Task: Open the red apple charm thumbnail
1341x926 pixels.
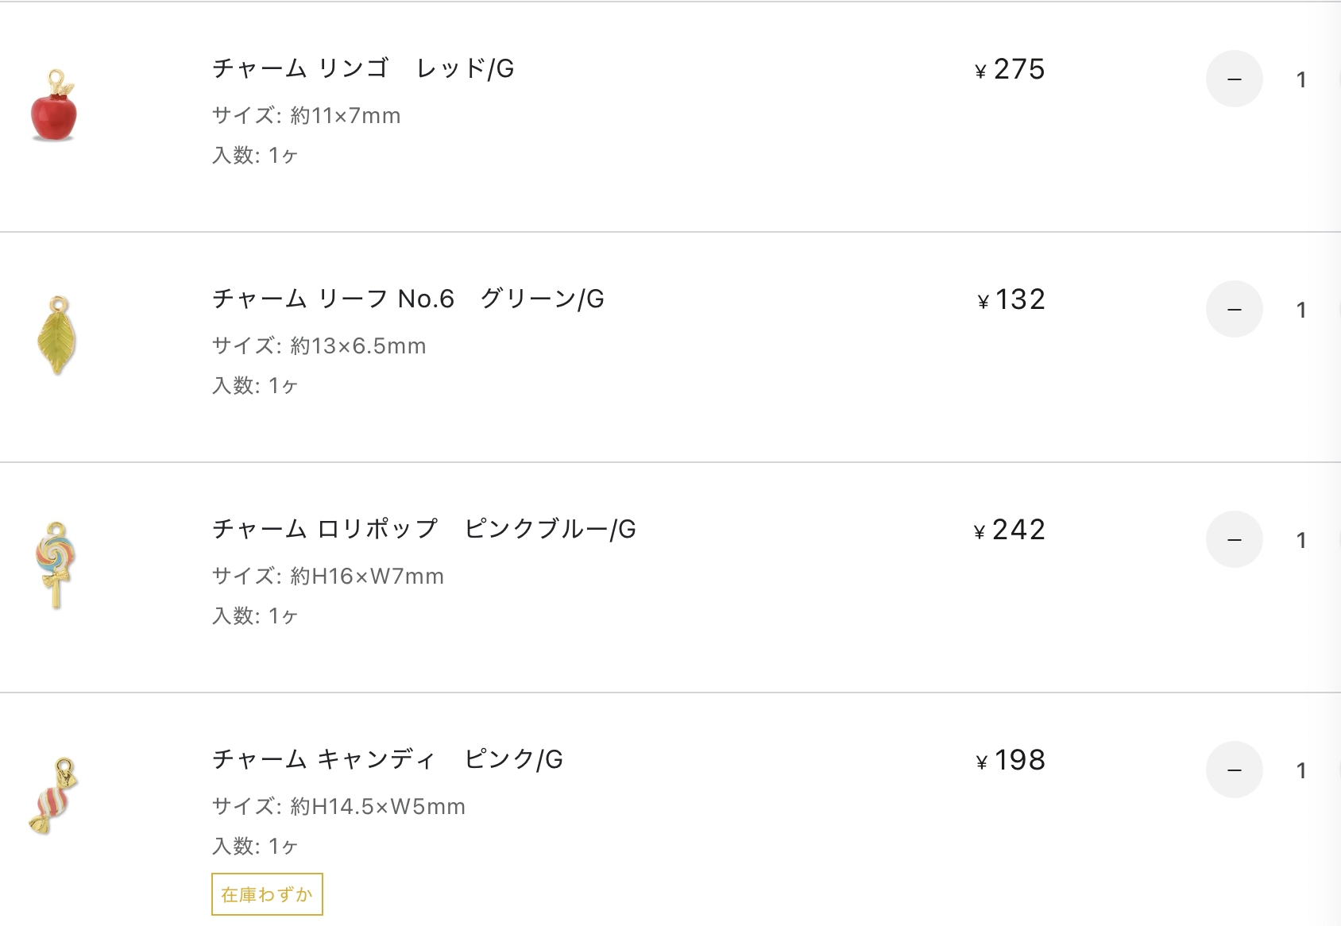Action: click(54, 106)
